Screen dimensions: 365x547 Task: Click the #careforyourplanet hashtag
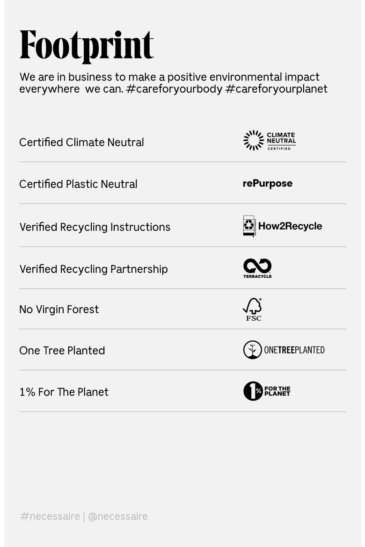click(276, 89)
